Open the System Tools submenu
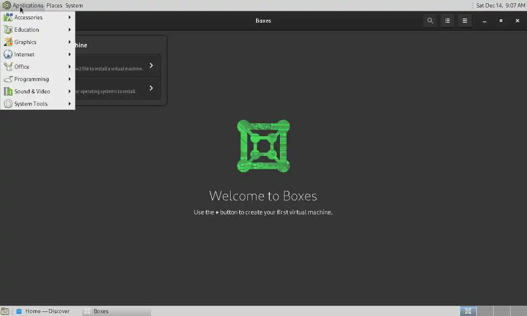Viewport: 527px width, 316px height. tap(37, 104)
